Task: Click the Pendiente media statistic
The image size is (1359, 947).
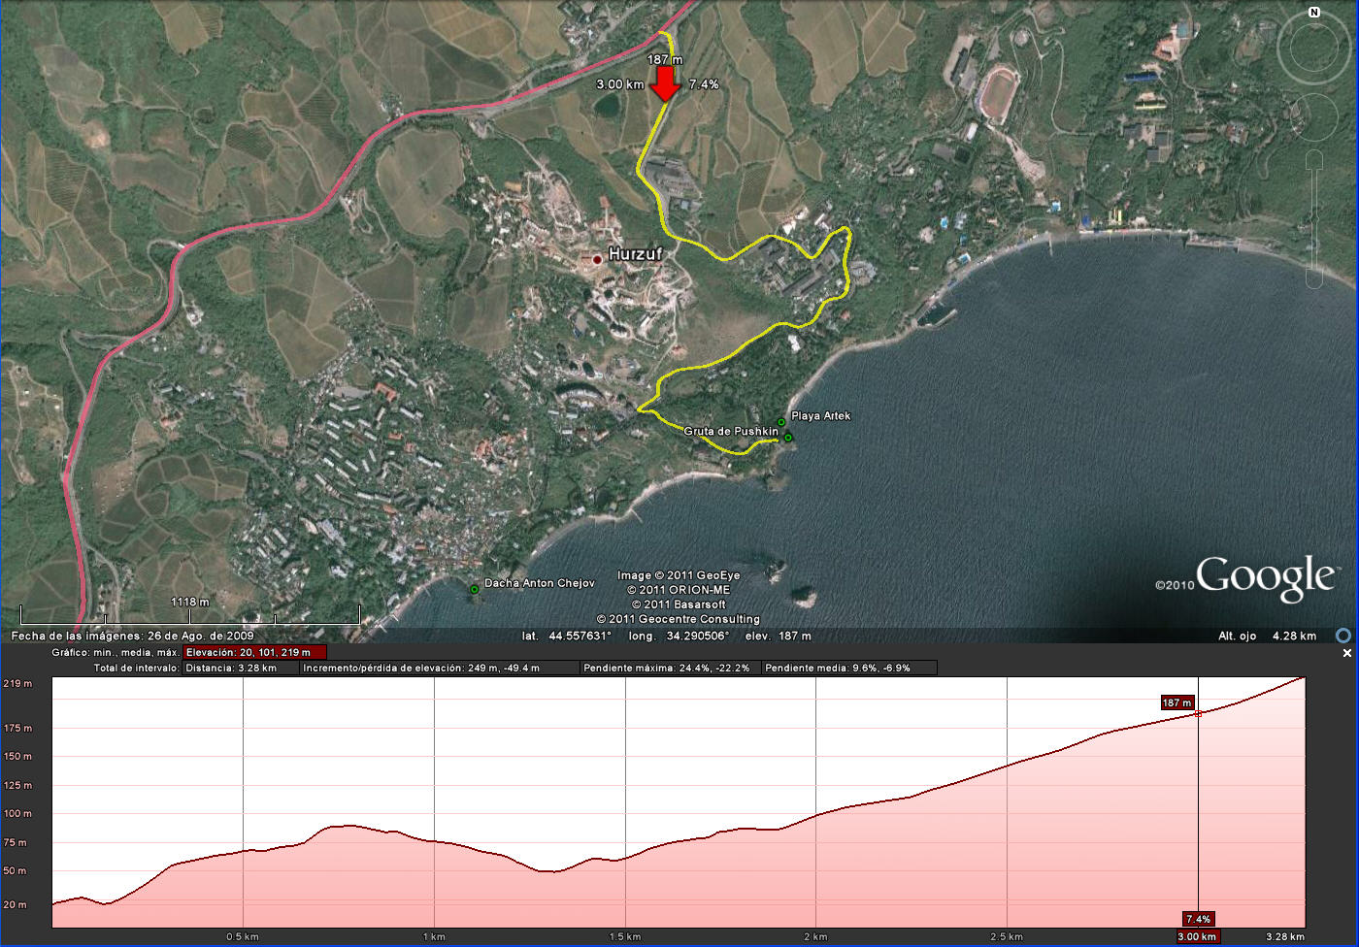Action: point(848,668)
